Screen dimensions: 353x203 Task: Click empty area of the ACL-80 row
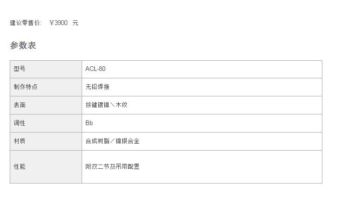(x=214, y=69)
